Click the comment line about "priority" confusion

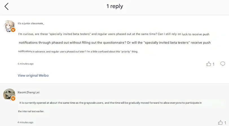point(78,52)
